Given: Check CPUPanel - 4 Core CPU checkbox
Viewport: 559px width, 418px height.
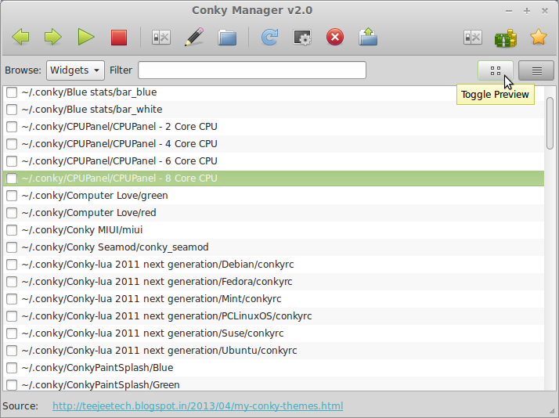Looking at the screenshot, I should [12, 144].
